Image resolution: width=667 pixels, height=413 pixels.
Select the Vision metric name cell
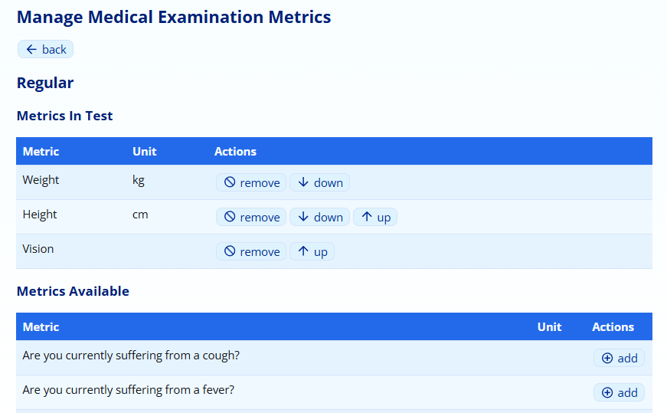(38, 249)
